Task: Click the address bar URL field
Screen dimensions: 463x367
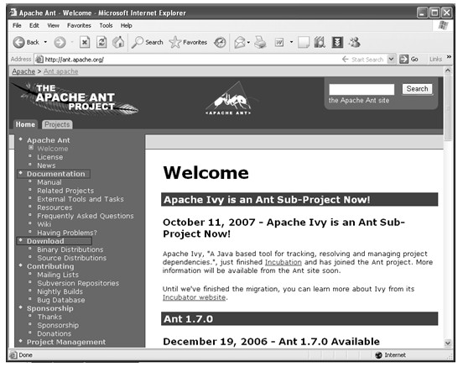Action: click(x=189, y=60)
